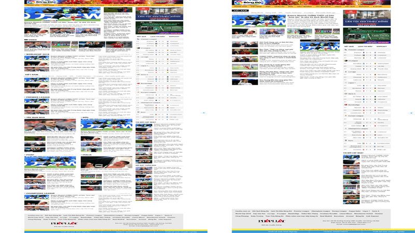Click the Pháp Luật logo in right page footer

click(272, 221)
